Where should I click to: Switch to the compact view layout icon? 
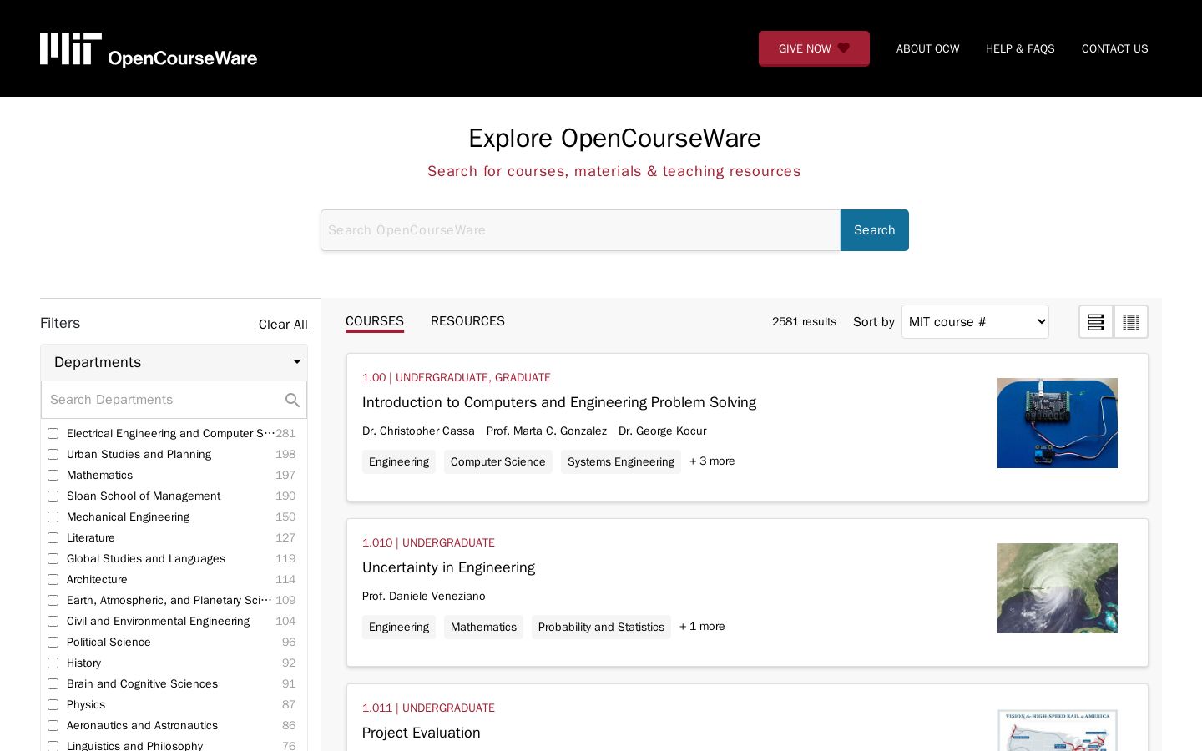pos(1131,322)
